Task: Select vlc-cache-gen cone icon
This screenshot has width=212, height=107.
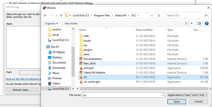Action: [81, 82]
